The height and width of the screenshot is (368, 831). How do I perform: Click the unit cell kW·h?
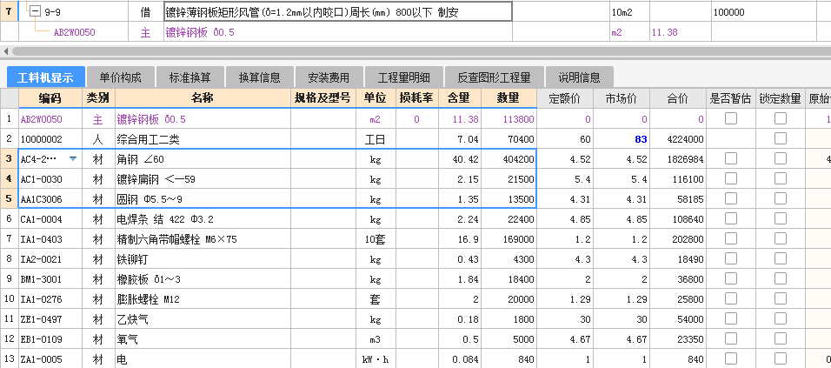(376, 359)
